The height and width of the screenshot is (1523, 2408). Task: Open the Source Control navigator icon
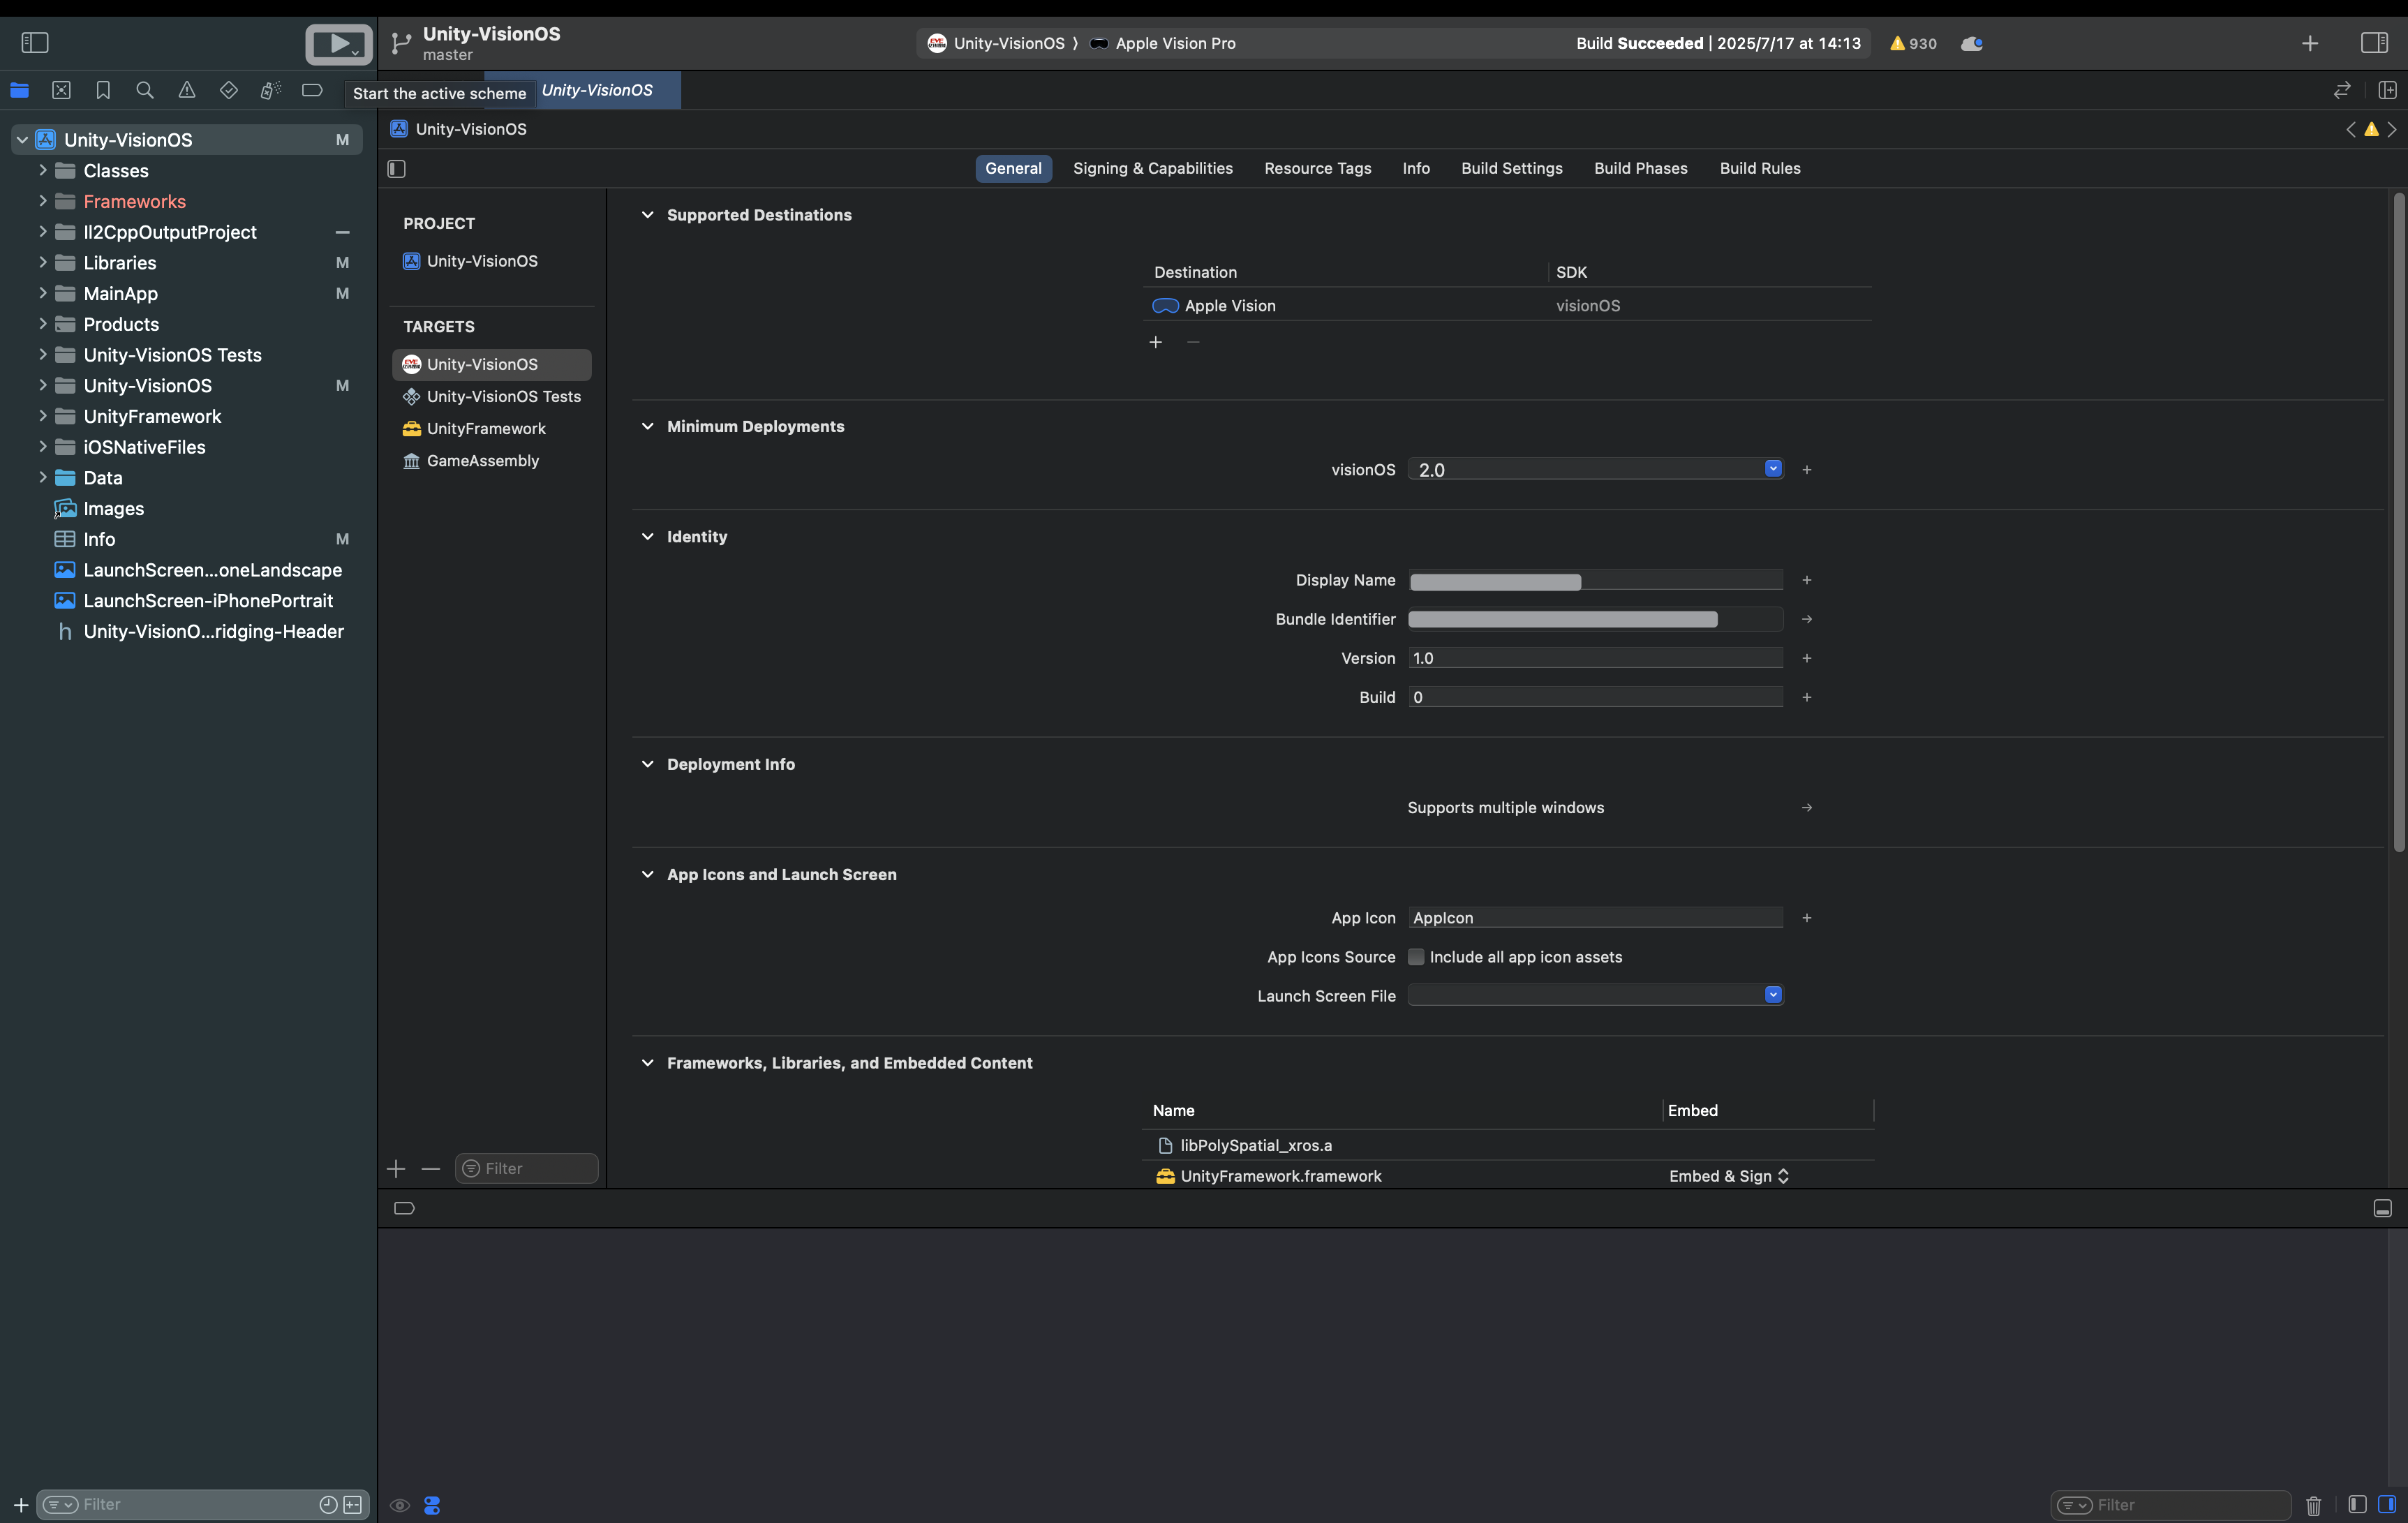pyautogui.click(x=61, y=90)
